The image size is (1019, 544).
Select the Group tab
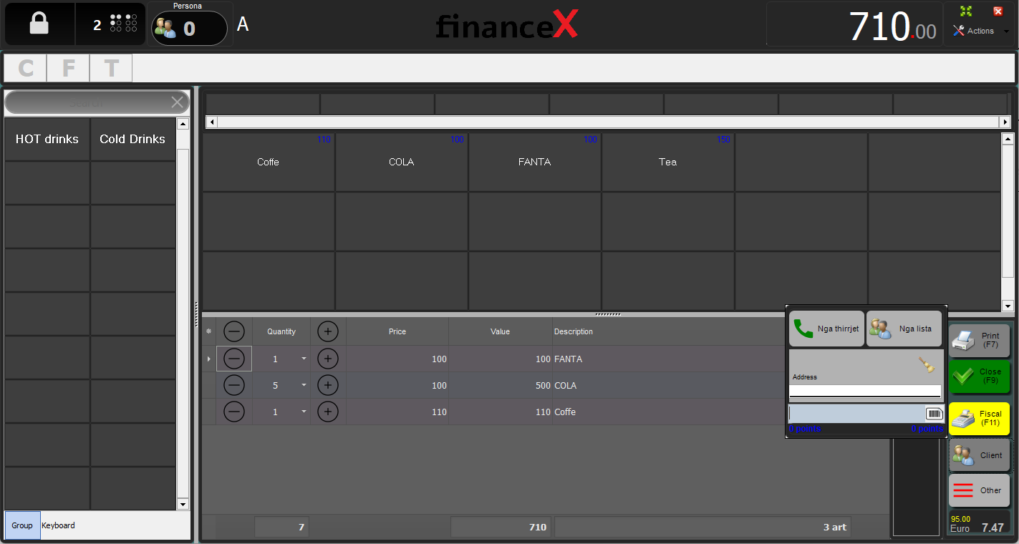pyautogui.click(x=22, y=525)
